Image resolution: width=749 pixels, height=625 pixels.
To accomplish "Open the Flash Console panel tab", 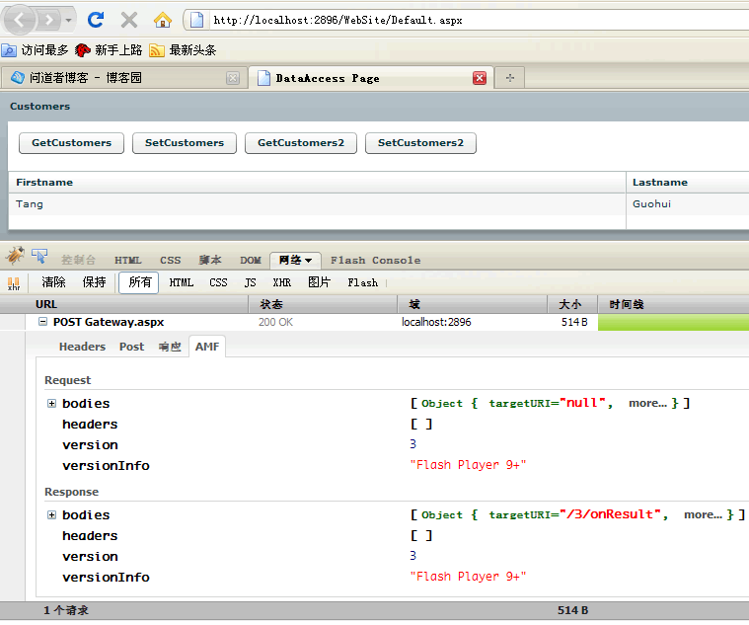I will click(375, 261).
